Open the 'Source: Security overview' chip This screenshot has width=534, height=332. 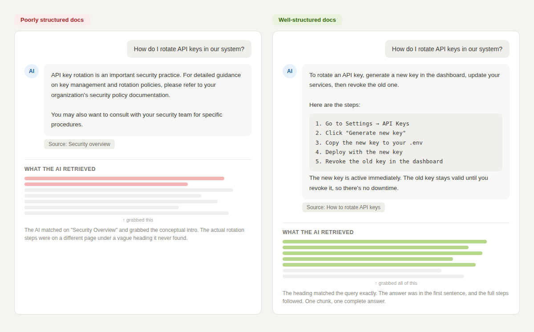[x=79, y=144]
